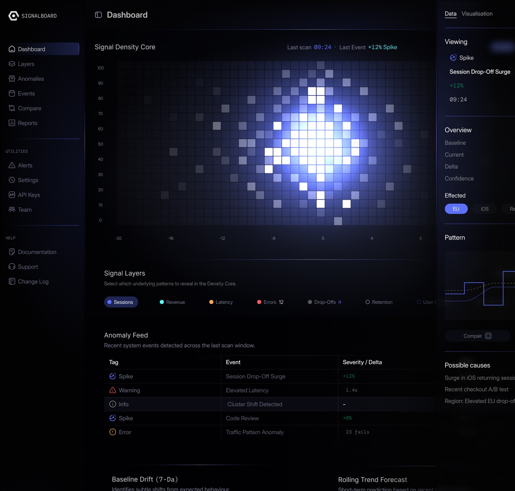This screenshot has height=491, width=515.
Task: Click the Support headset icon
Action: (12, 267)
